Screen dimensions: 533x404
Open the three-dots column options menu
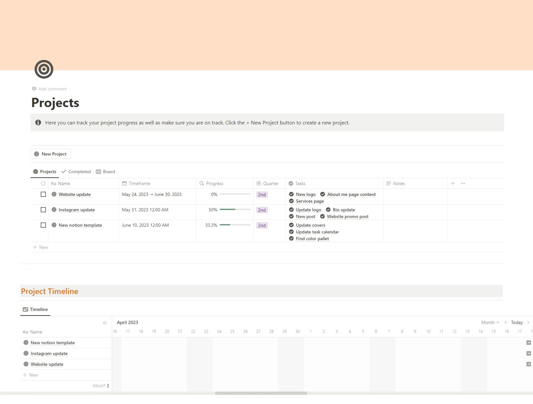[463, 183]
